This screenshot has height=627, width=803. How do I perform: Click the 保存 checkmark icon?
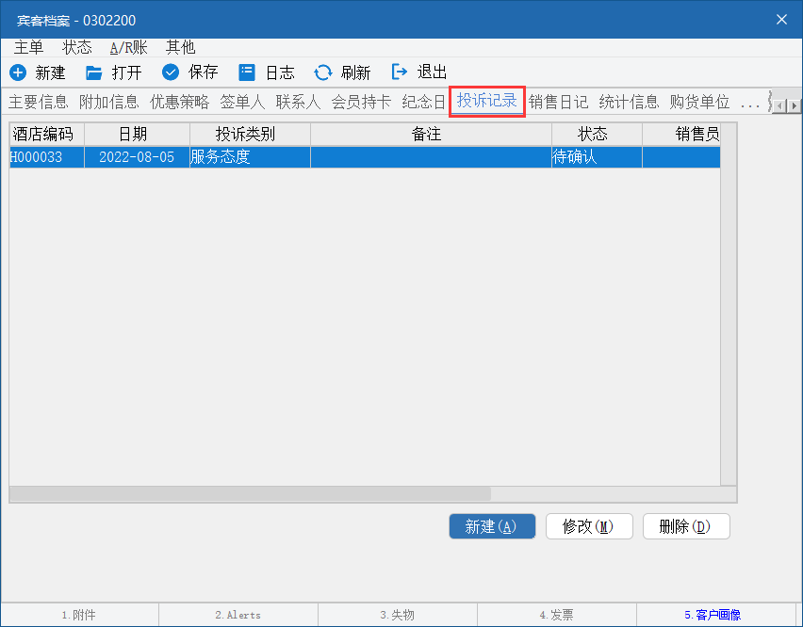coord(171,72)
